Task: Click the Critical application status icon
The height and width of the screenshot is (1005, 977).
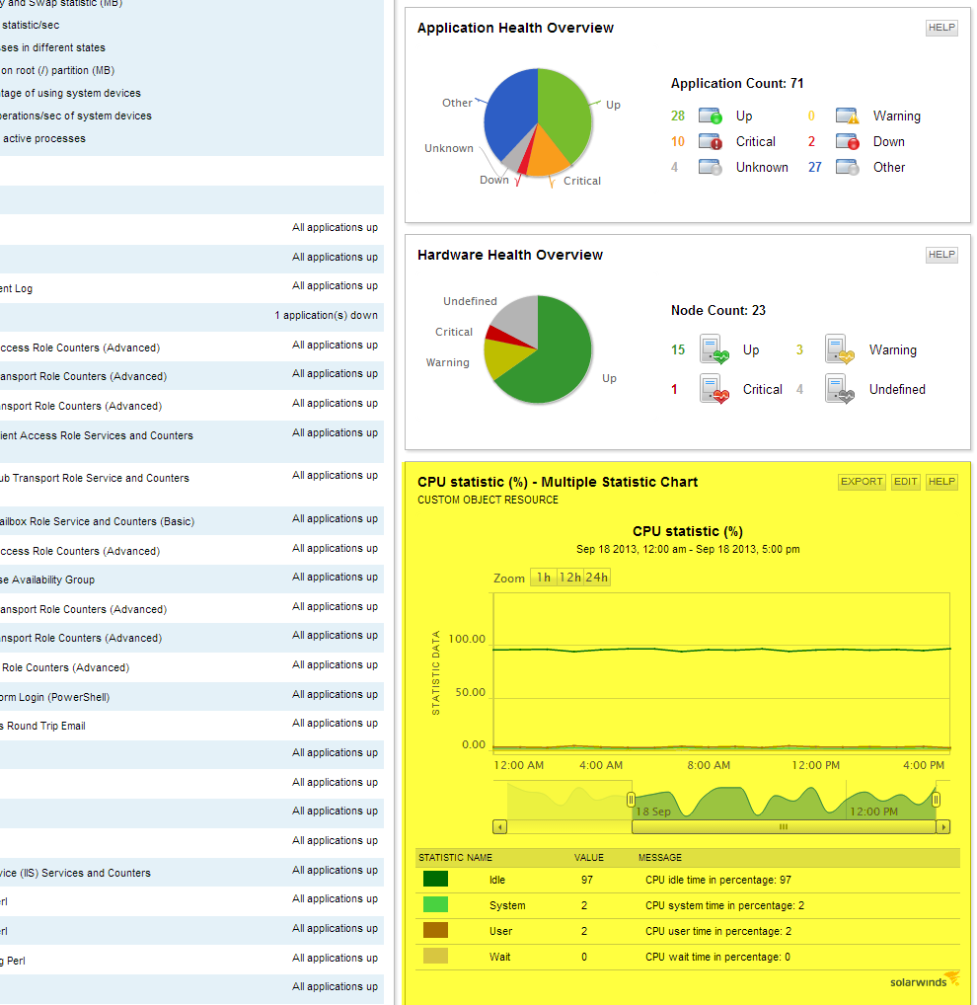Action: coord(710,141)
